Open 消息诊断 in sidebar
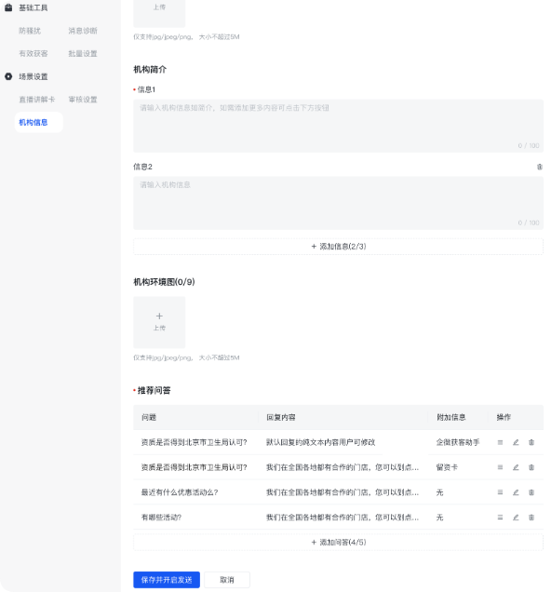551x592 pixels. pos(83,31)
